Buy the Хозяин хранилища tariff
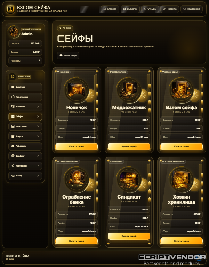Viewport: 209px width, 267px height. pos(182,241)
